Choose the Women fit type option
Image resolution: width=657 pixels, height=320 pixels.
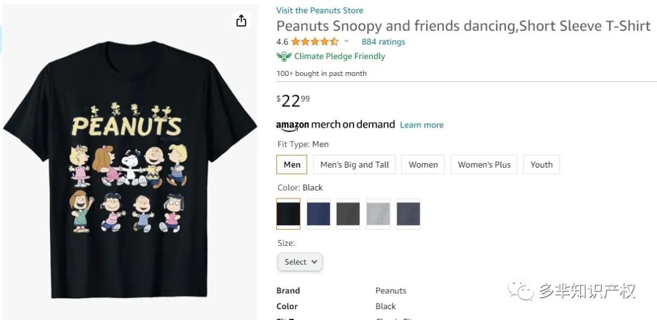coord(423,165)
